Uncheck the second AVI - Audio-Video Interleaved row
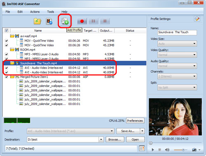This screenshot has width=206, height=156. coord(7,72)
